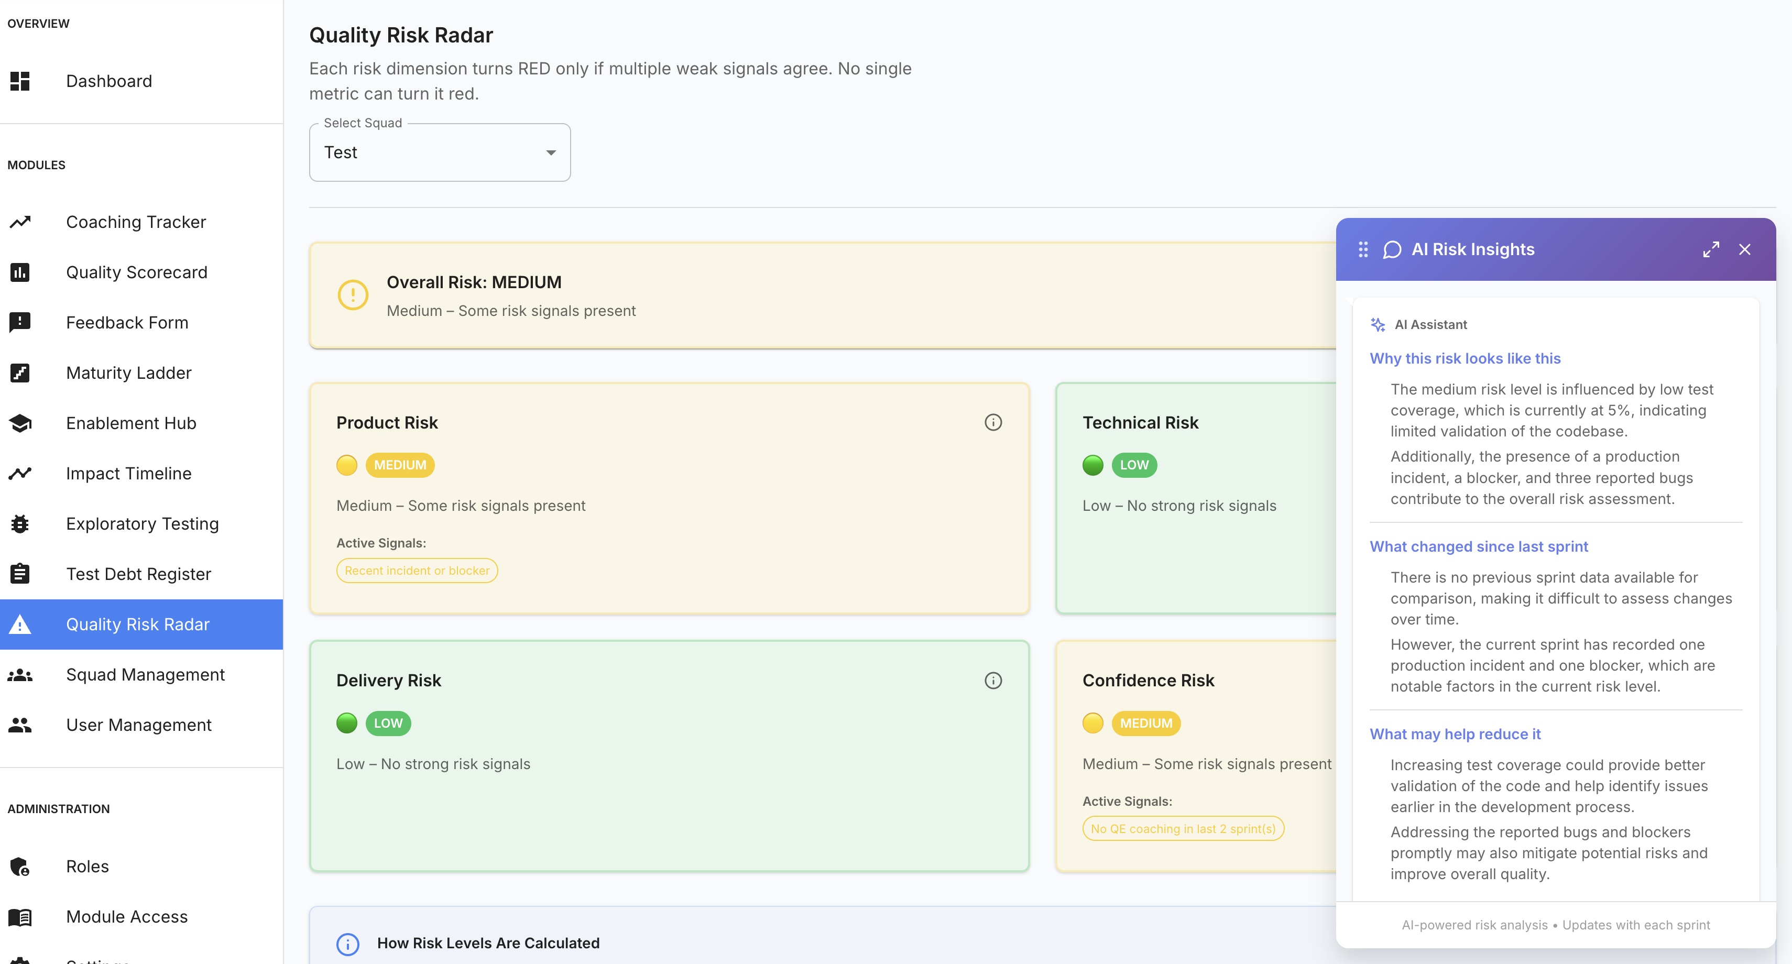
Task: Click the Product Risk MEDIUM badge
Action: [x=400, y=465]
